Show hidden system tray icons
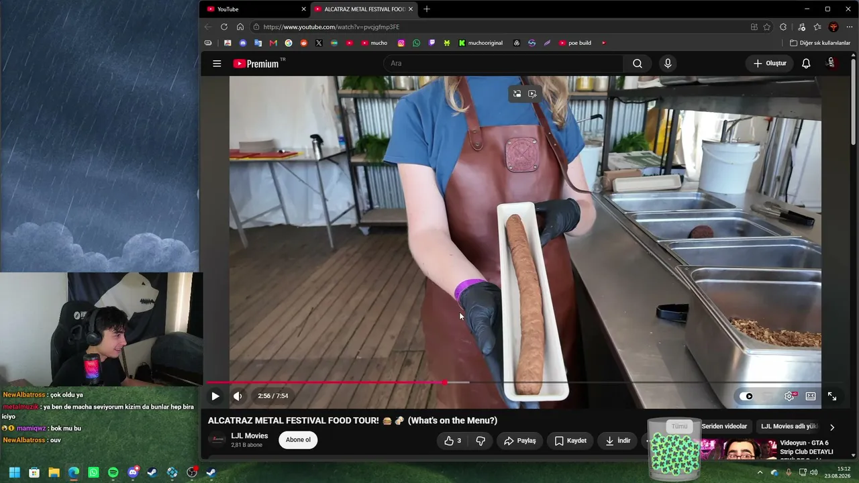This screenshot has width=859, height=483. [760, 472]
